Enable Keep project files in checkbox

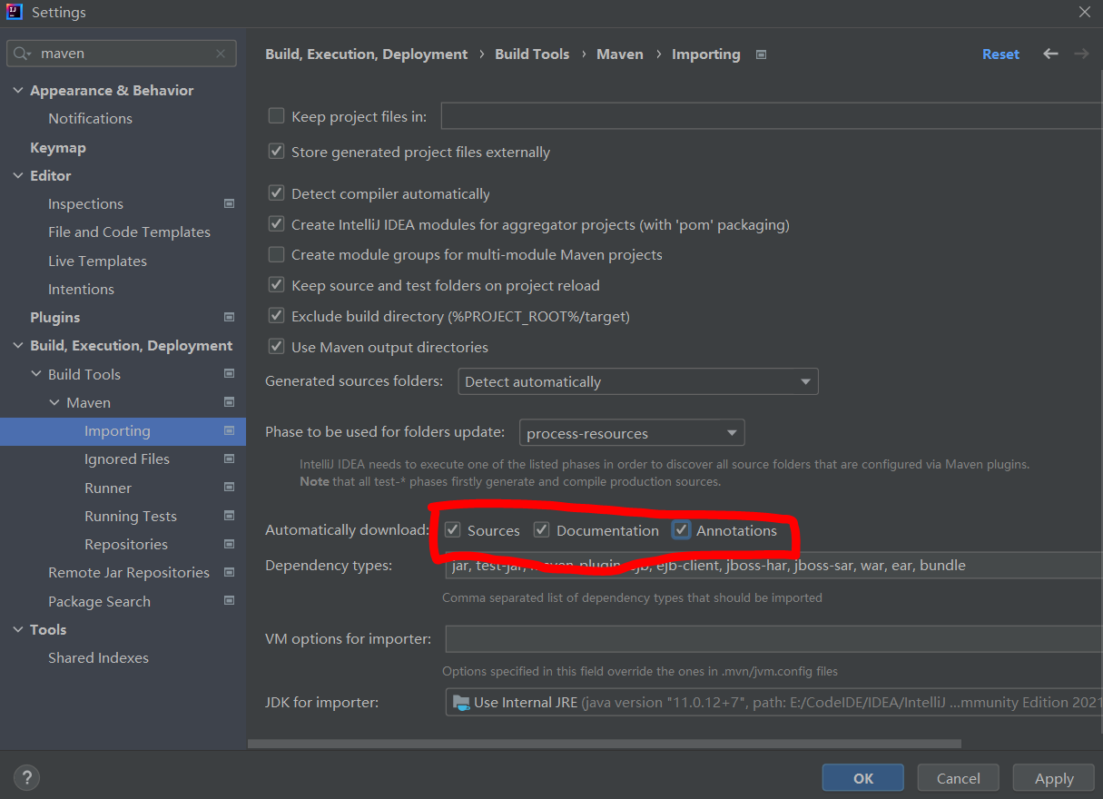coord(277,116)
